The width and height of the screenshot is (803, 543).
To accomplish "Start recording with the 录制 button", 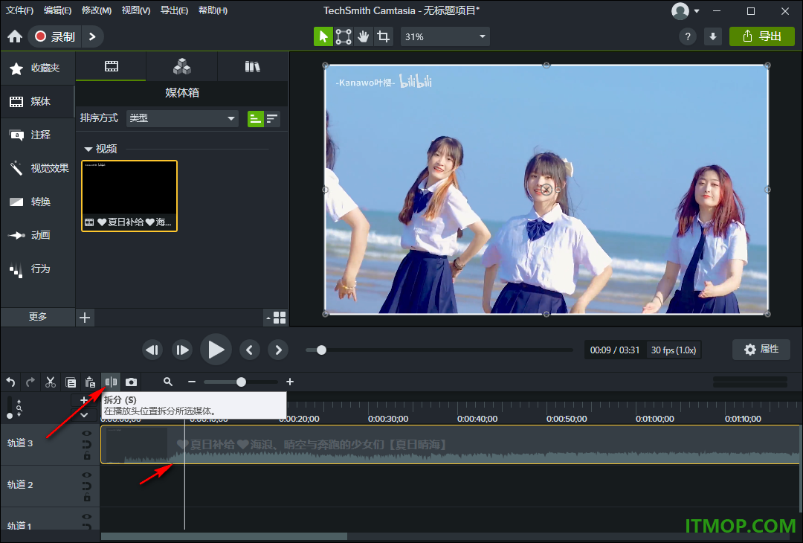I will [x=54, y=36].
